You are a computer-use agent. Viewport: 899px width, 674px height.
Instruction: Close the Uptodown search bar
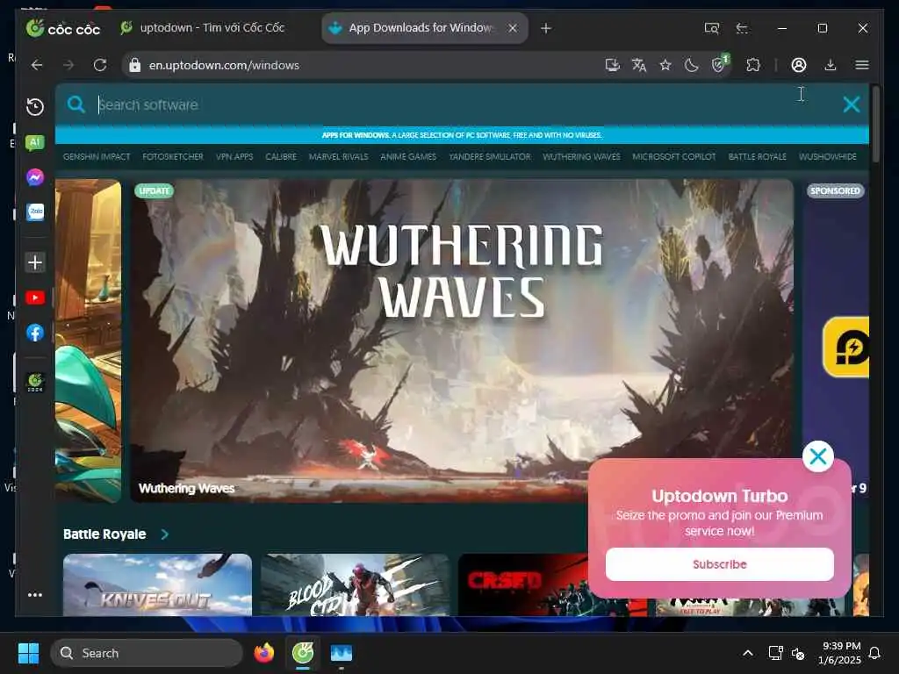click(852, 104)
